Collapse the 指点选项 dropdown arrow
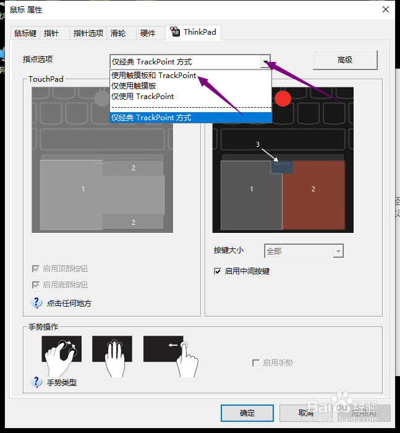This screenshot has height=433, width=400. tap(265, 61)
